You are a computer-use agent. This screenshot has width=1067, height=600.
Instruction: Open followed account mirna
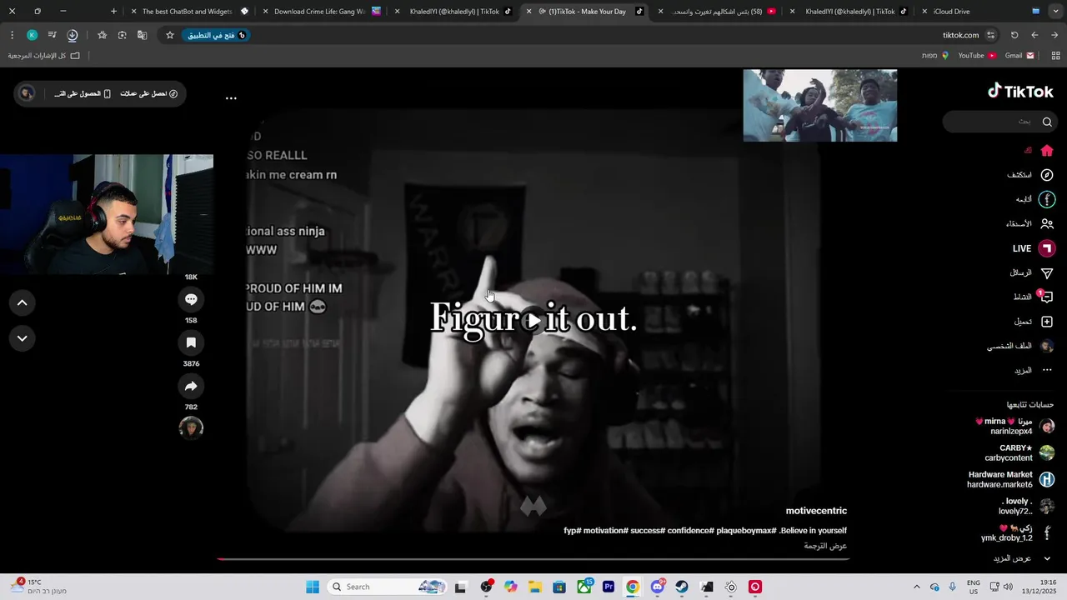click(x=1015, y=426)
